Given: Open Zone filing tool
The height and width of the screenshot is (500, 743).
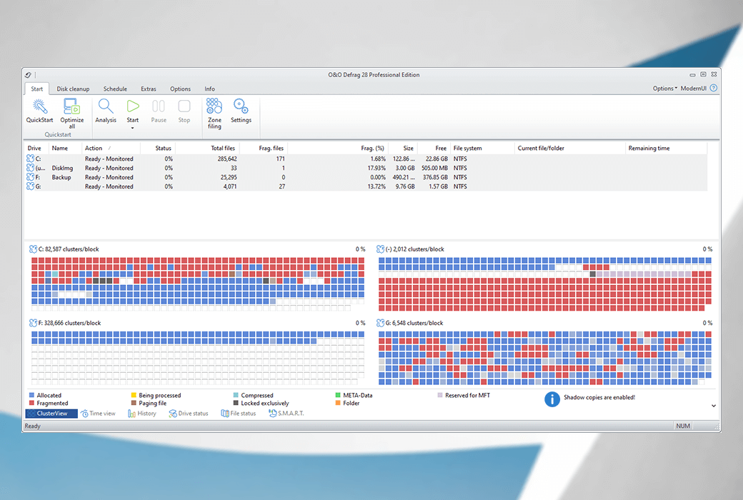Looking at the screenshot, I should [x=214, y=113].
